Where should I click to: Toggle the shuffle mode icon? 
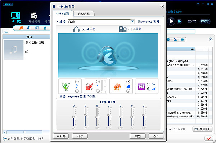click(194, 21)
